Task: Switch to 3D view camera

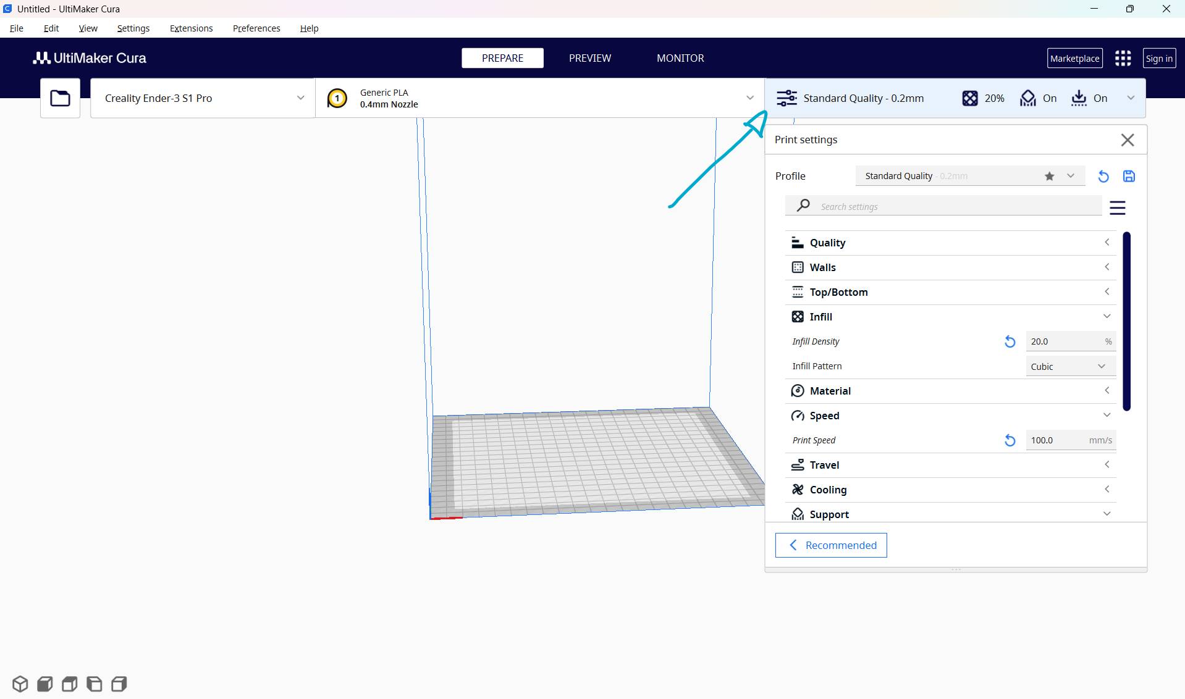Action: click(20, 684)
